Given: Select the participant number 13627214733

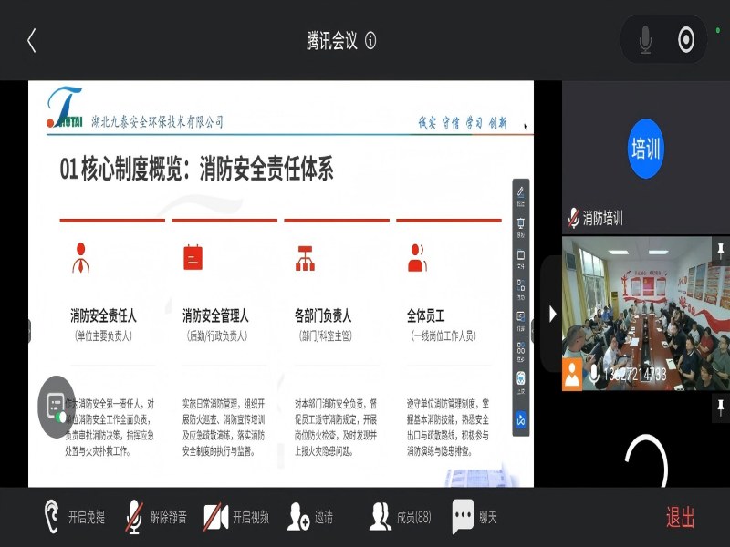Looking at the screenshot, I should (634, 374).
